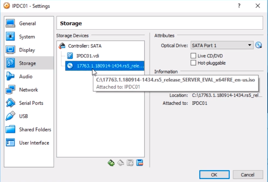The image size is (268, 182).
Task: Go to the System settings category
Action: 27,37
